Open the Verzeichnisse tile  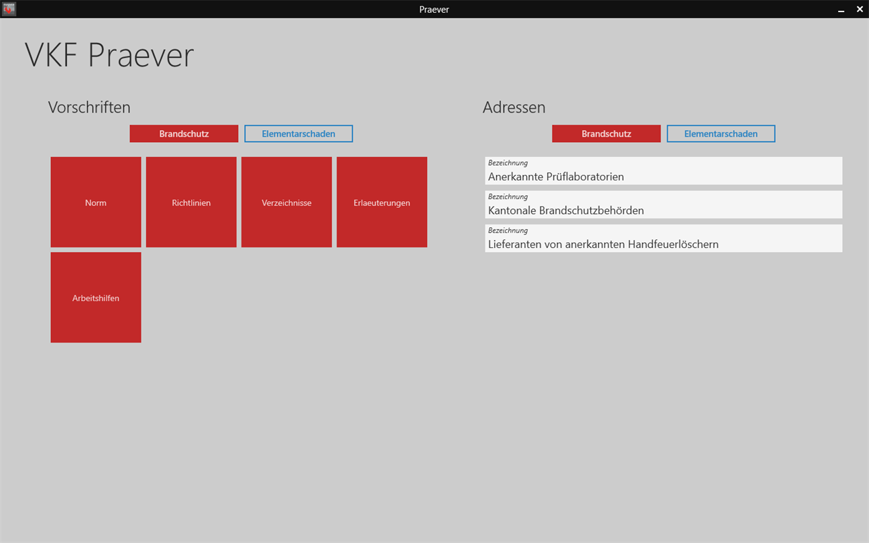[x=286, y=202]
